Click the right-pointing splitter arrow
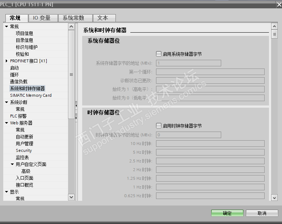282x224 pixels. coord(76,118)
